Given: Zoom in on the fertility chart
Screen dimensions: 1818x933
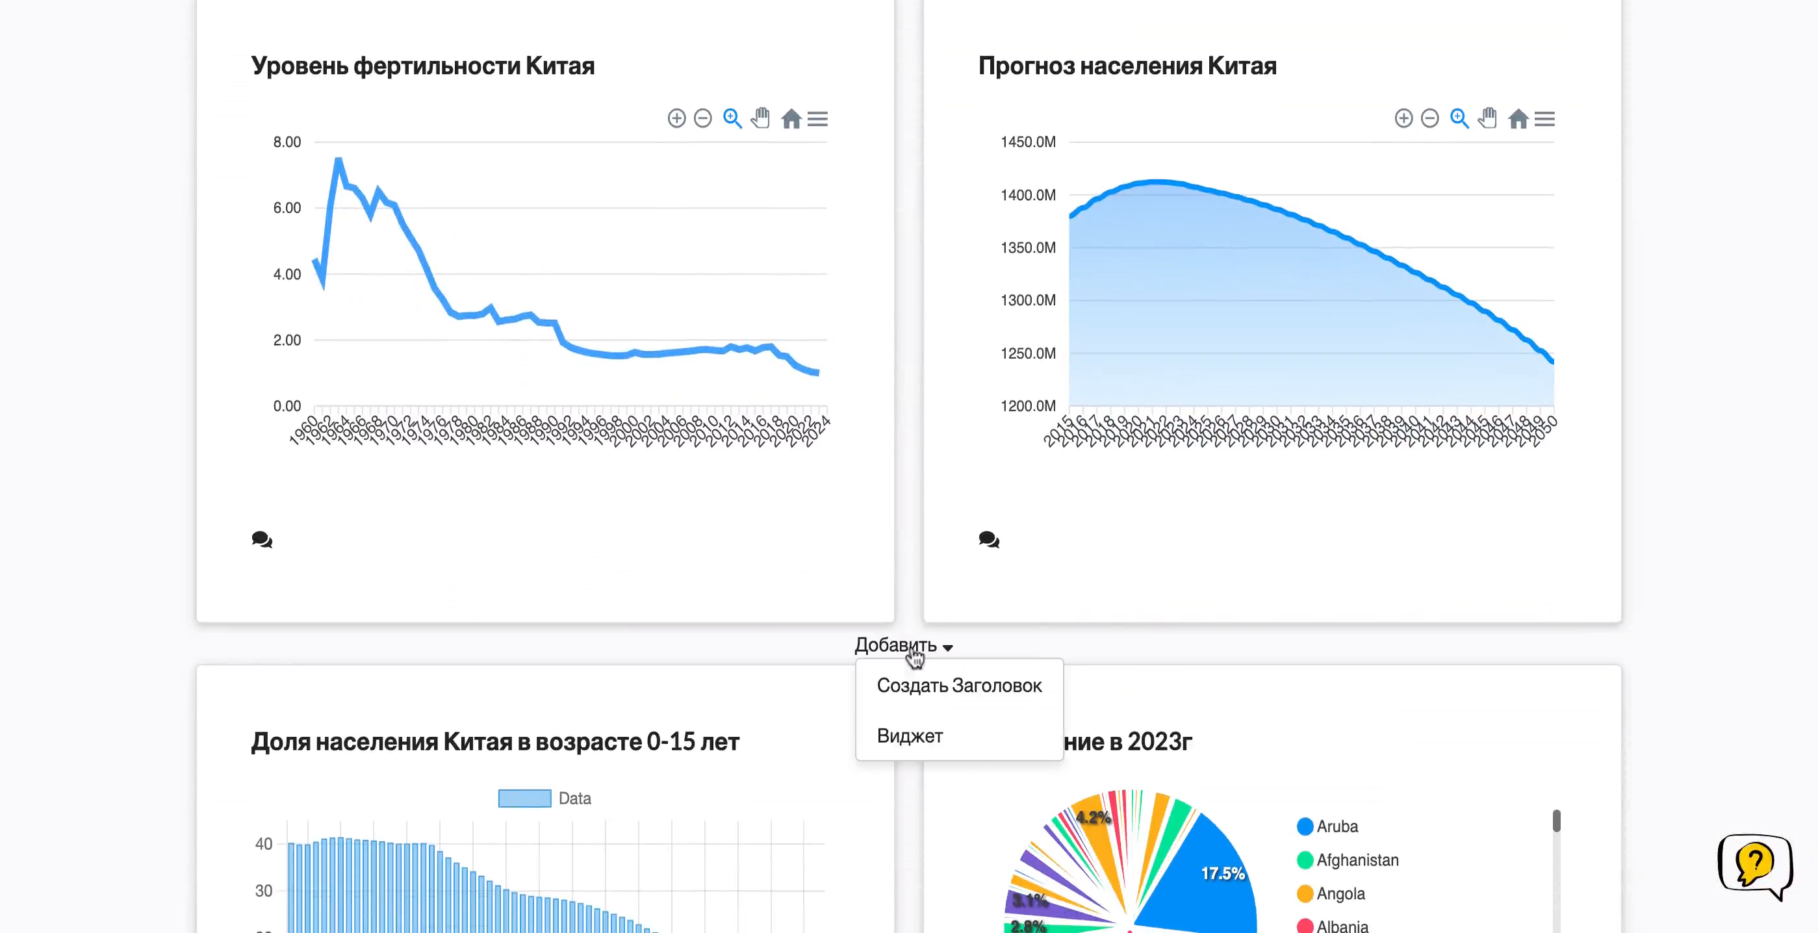Looking at the screenshot, I should pos(676,118).
